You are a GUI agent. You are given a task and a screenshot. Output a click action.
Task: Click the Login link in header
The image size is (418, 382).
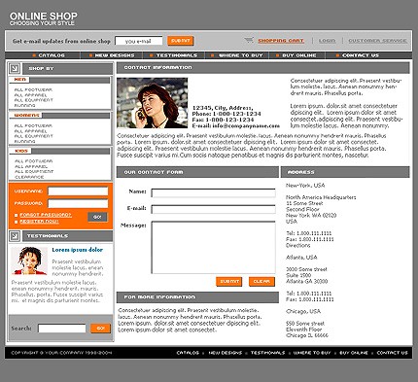coord(327,41)
